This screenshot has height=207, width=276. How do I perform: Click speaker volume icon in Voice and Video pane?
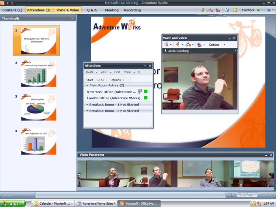click(177, 44)
